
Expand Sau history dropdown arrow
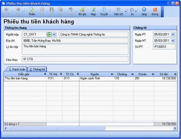point(23,11)
